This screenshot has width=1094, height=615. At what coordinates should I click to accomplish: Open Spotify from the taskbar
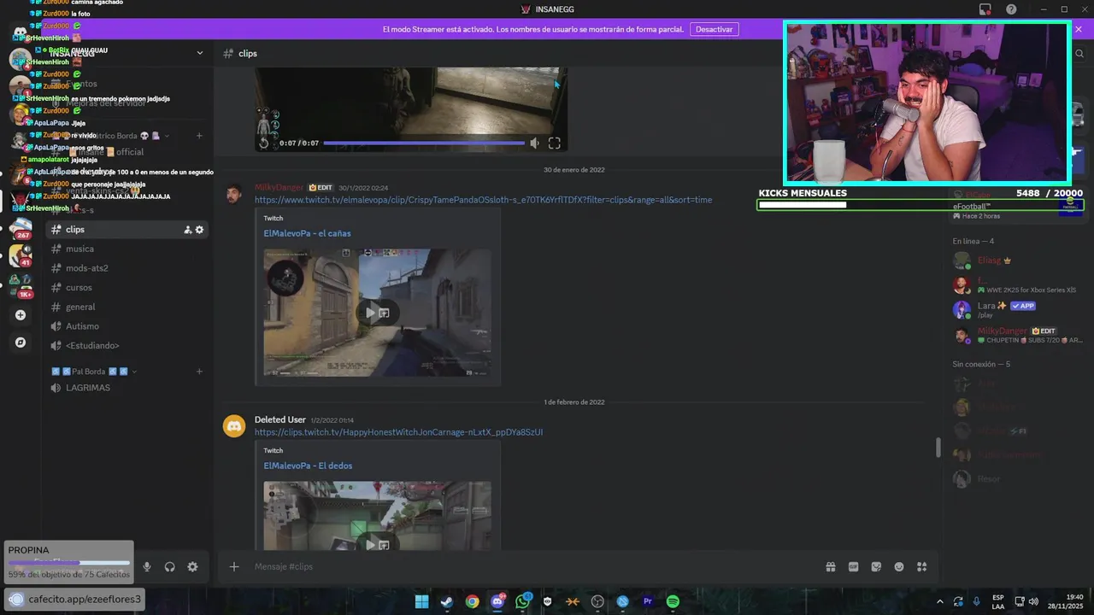pyautogui.click(x=673, y=601)
